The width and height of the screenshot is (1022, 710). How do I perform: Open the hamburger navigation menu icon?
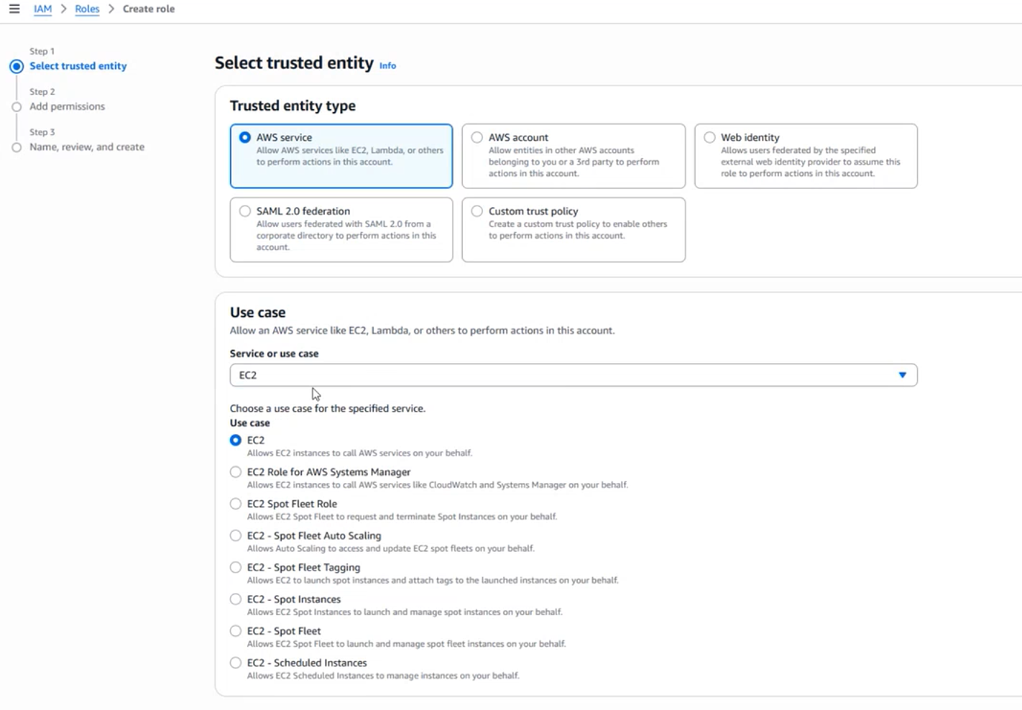[x=14, y=9]
